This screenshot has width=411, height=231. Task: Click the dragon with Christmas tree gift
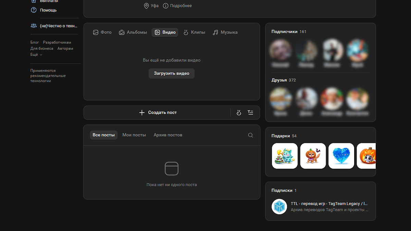pyautogui.click(x=285, y=156)
